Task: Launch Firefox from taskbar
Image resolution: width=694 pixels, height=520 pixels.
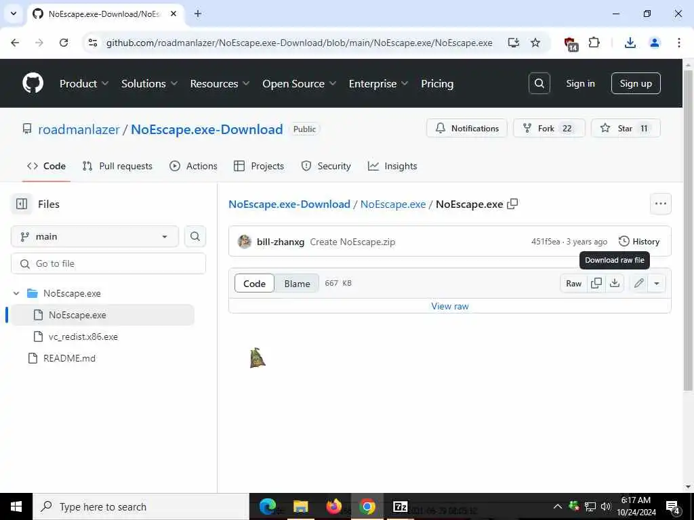Action: pos(334,506)
